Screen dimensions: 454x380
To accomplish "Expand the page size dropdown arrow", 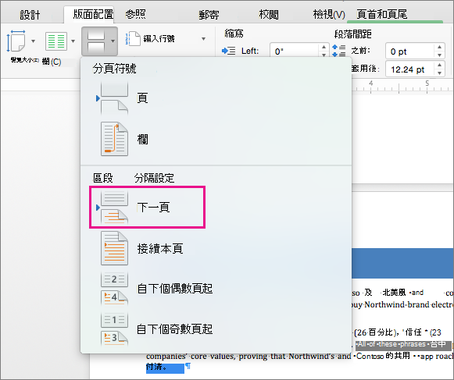I will [34, 41].
